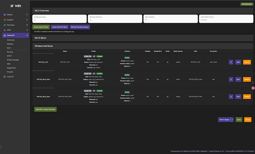Open the DNS submenu page

pyautogui.click(x=8, y=64)
